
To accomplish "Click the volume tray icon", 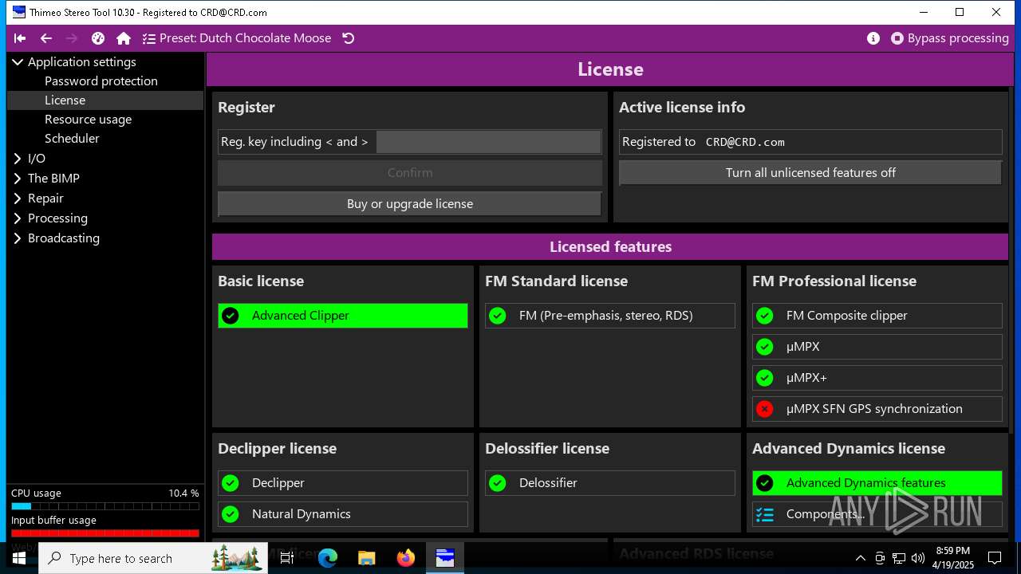I will point(918,558).
